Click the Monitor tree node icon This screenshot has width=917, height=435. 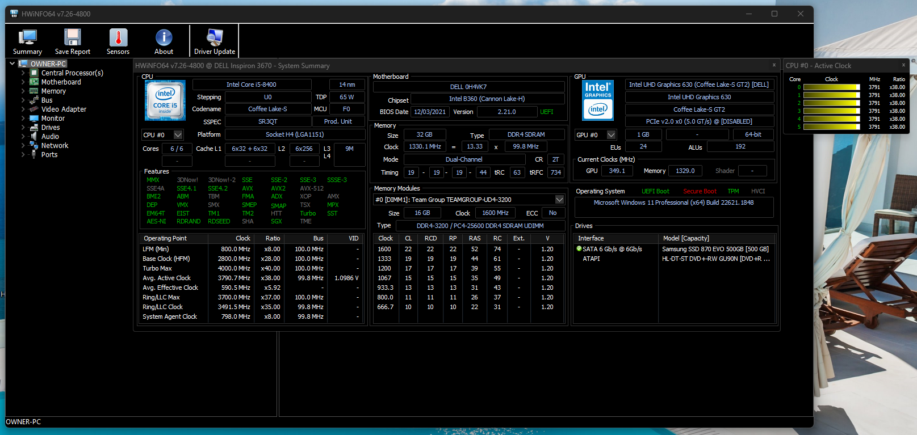pyautogui.click(x=34, y=119)
